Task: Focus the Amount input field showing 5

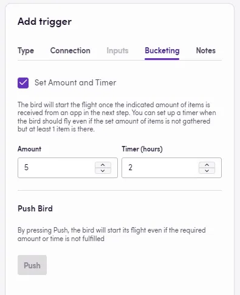Action: tap(67, 168)
